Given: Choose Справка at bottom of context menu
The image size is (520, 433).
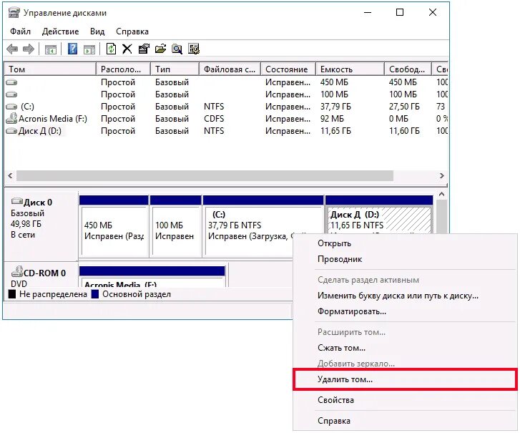Looking at the screenshot, I should click(405, 421).
